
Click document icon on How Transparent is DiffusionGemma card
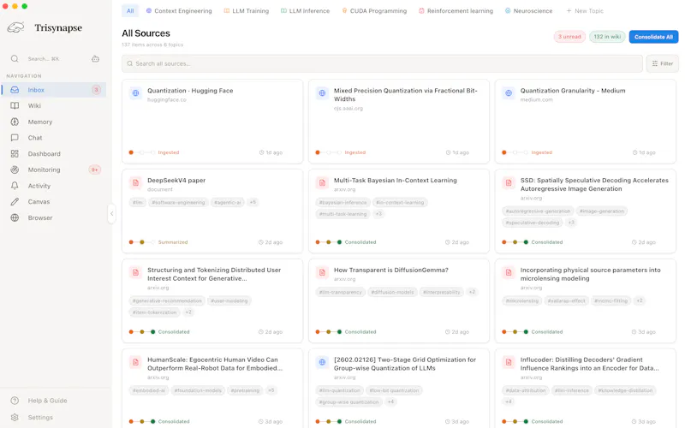pyautogui.click(x=323, y=272)
